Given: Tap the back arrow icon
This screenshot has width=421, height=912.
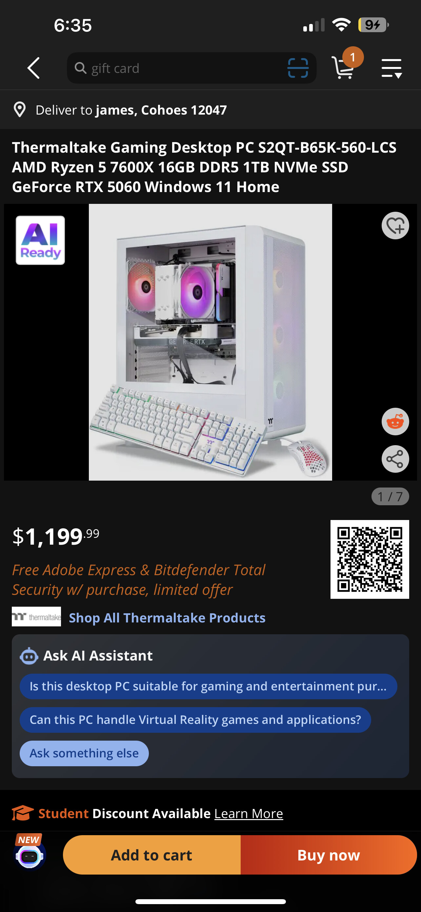Looking at the screenshot, I should pos(33,68).
